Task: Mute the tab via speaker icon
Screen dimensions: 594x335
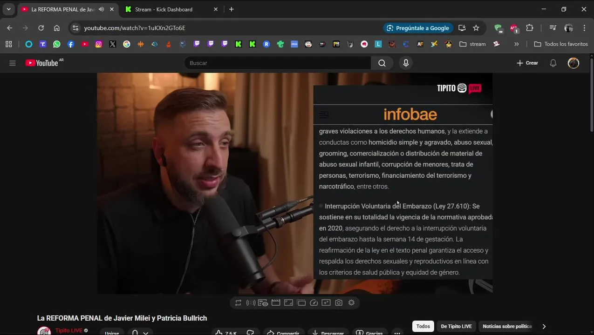Action: coord(101,9)
